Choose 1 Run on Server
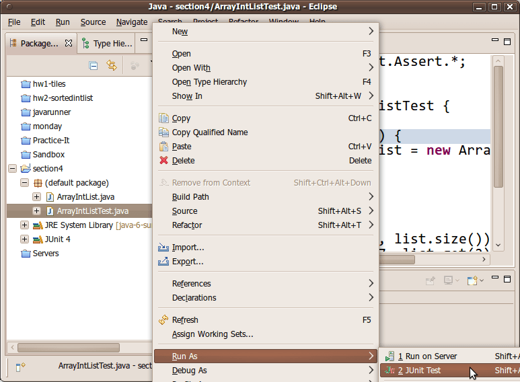Image resolution: width=520 pixels, height=382 pixels. tap(449, 356)
